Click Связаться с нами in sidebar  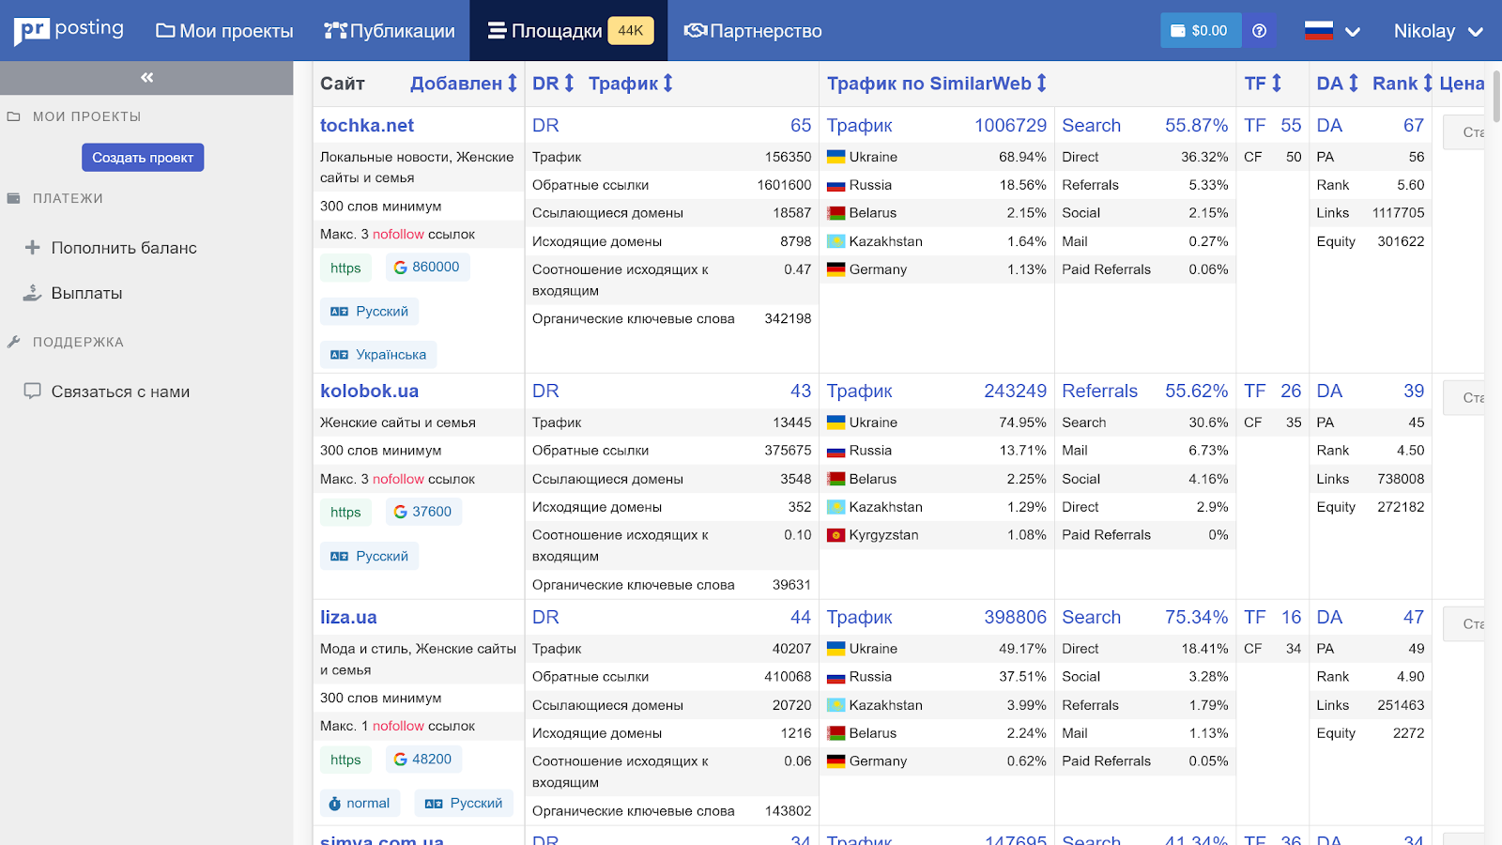(x=120, y=392)
